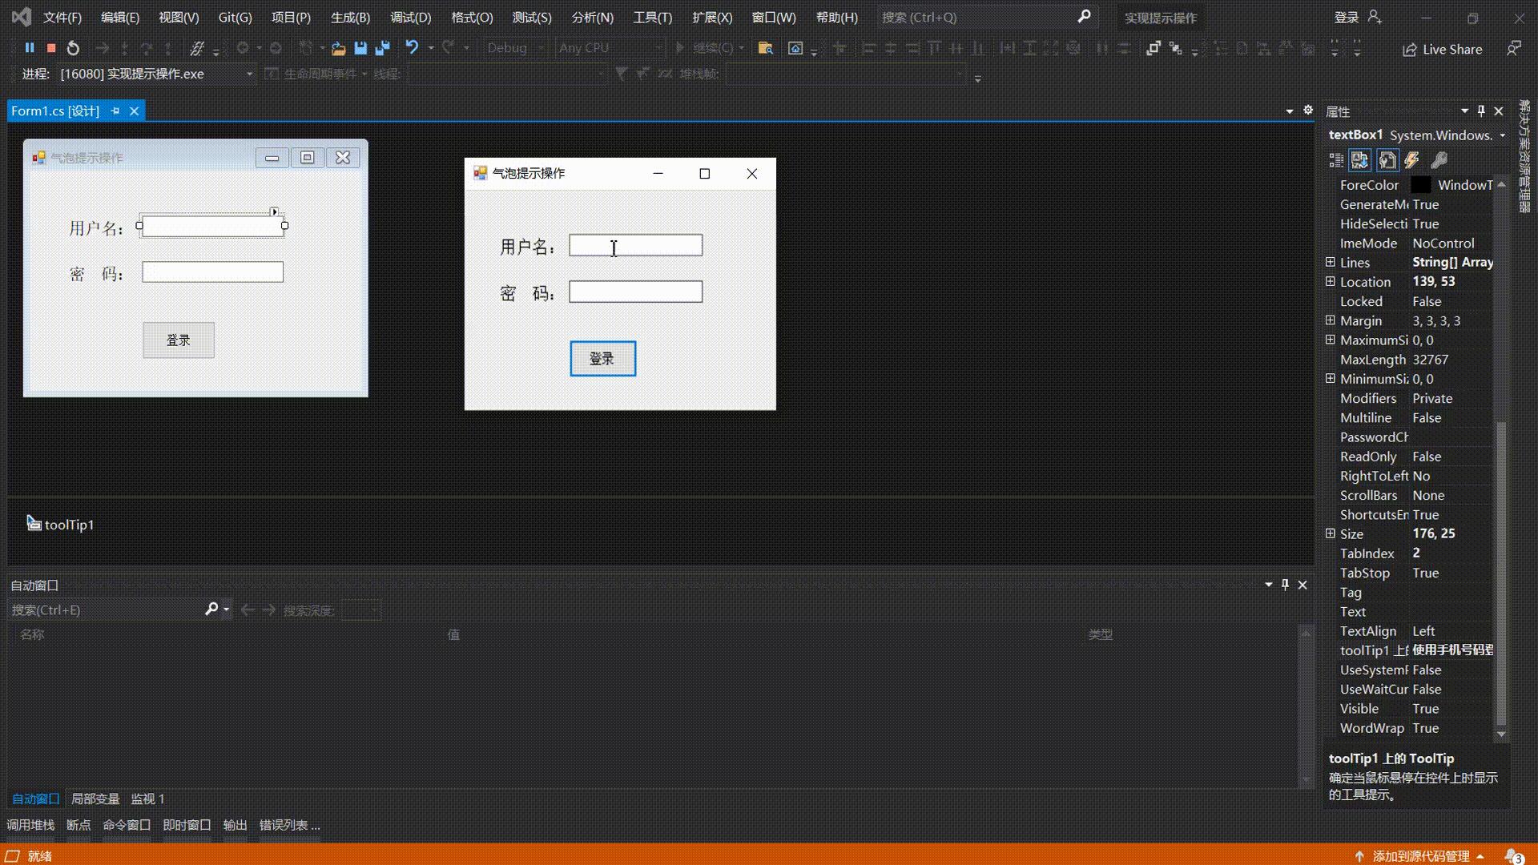The image size is (1538, 865).
Task: Click the 用户名 text box on the running form
Action: pos(634,245)
